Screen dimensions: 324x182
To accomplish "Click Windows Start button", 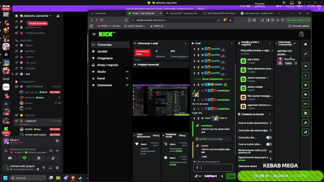I will coord(5,178).
